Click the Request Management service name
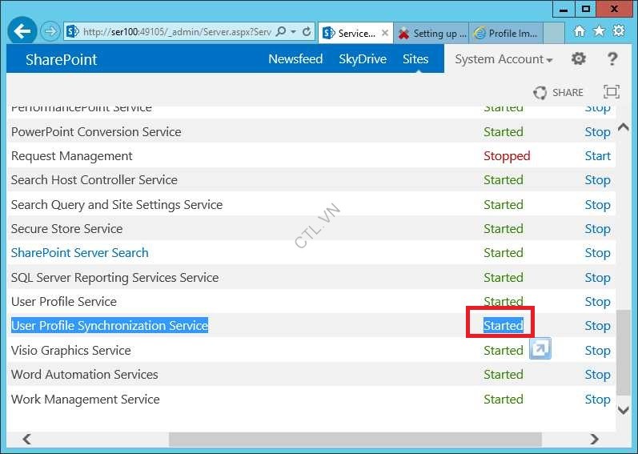The width and height of the screenshot is (638, 454). pos(71,156)
